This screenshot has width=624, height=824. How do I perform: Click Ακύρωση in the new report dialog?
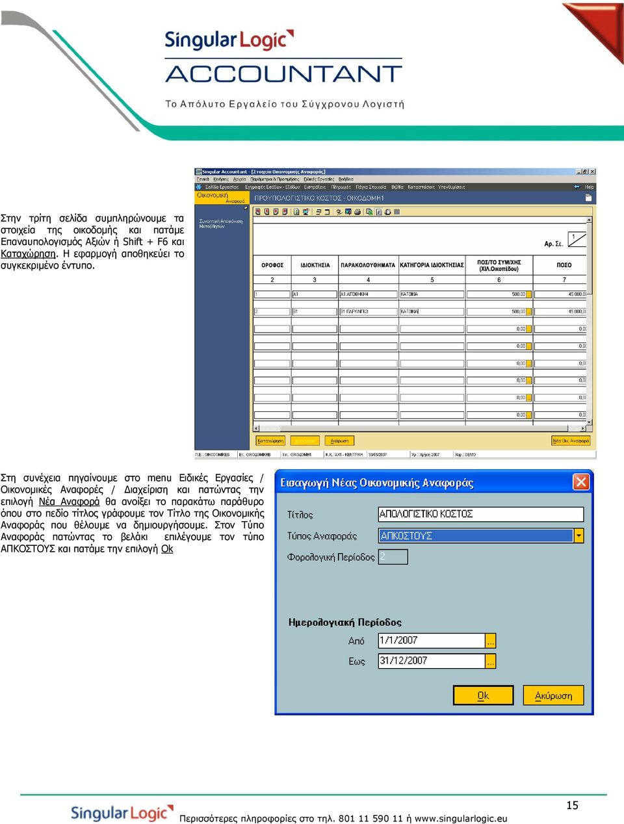click(553, 695)
